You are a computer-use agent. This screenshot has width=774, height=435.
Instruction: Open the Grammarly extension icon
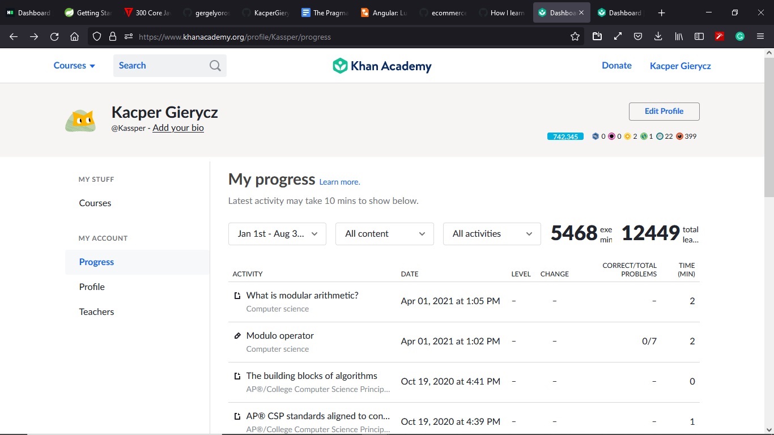pyautogui.click(x=740, y=37)
